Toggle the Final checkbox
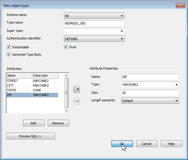This screenshot has width=188, height=160. [x=66, y=47]
